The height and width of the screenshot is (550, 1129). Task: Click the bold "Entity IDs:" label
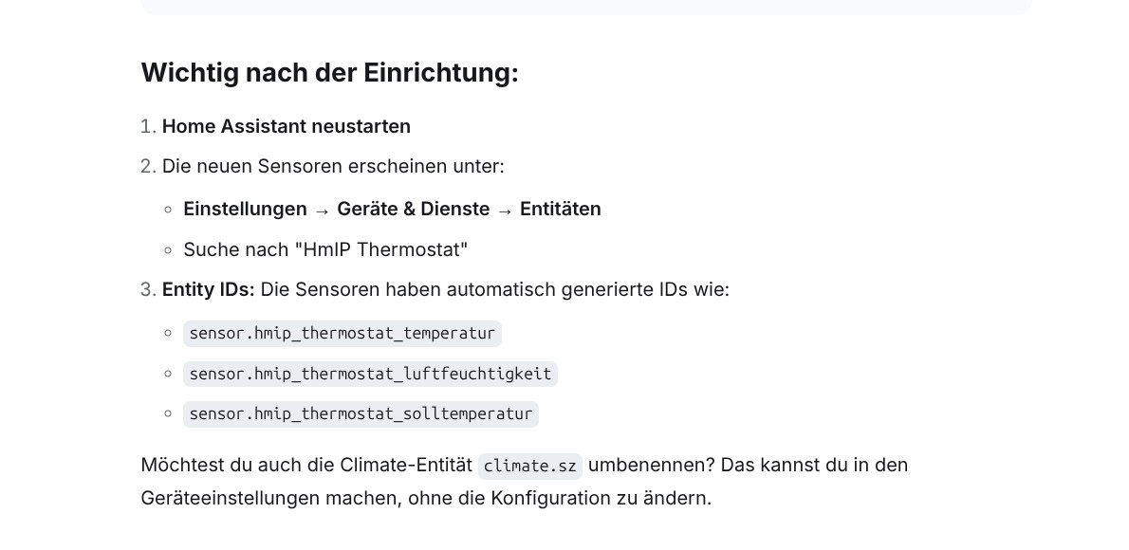click(x=208, y=289)
